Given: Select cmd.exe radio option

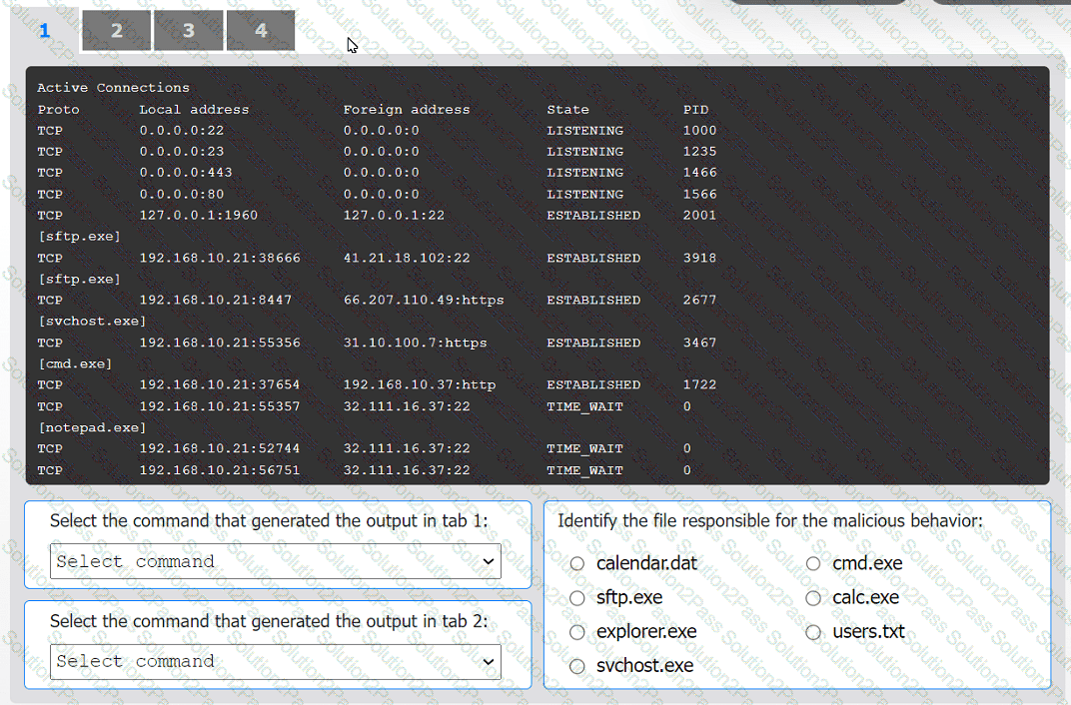Looking at the screenshot, I should (x=813, y=564).
